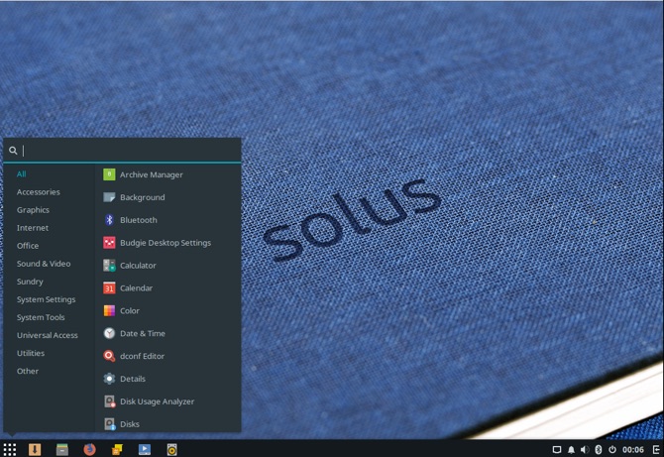The image size is (664, 457).
Task: Open the volume control in the tray
Action: [x=584, y=449]
